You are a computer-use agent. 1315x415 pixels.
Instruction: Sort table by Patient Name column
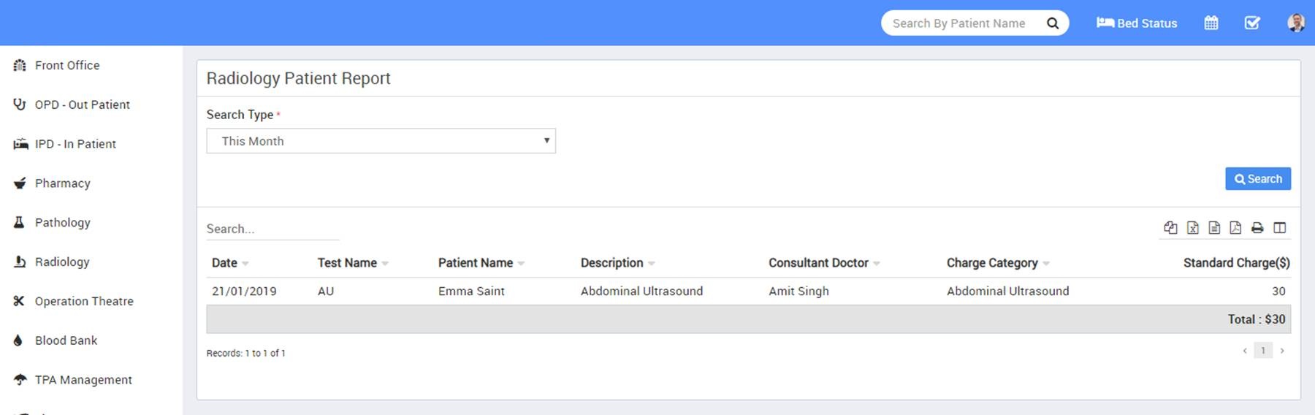(x=476, y=263)
